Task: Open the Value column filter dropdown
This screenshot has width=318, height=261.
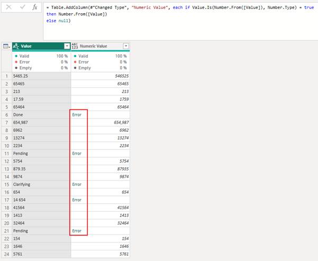Action: tap(67, 46)
